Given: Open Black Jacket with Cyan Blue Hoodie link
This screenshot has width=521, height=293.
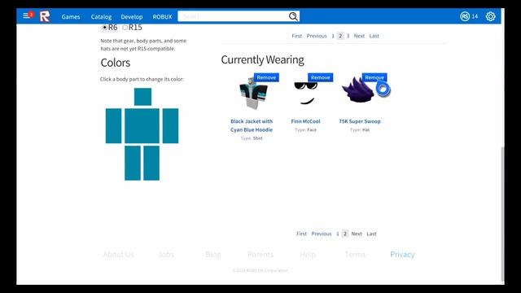Looking at the screenshot, I should pyautogui.click(x=252, y=125).
